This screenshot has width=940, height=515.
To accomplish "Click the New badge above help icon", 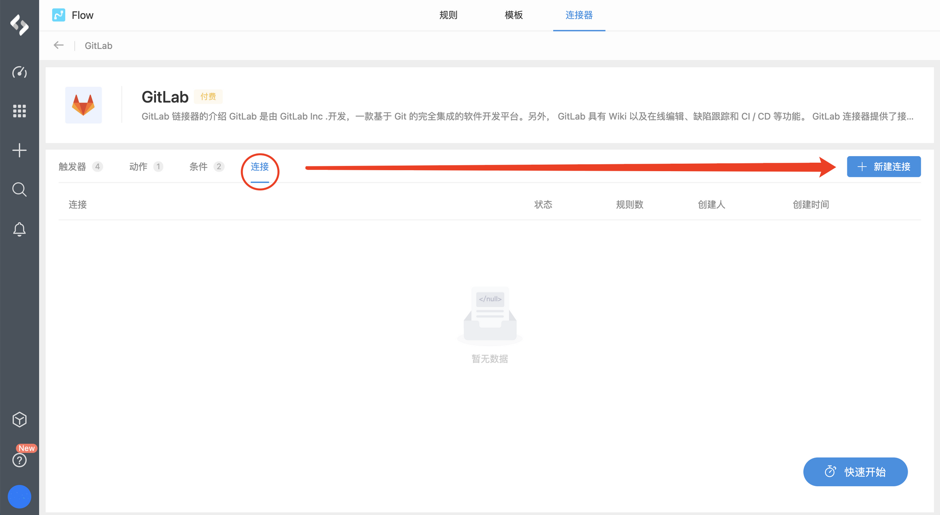I will (27, 448).
